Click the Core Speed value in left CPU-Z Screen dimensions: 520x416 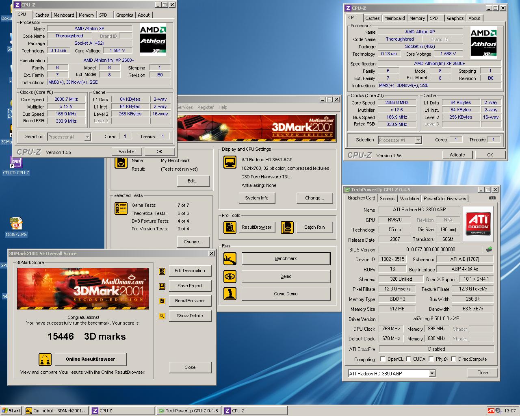[x=66, y=99]
